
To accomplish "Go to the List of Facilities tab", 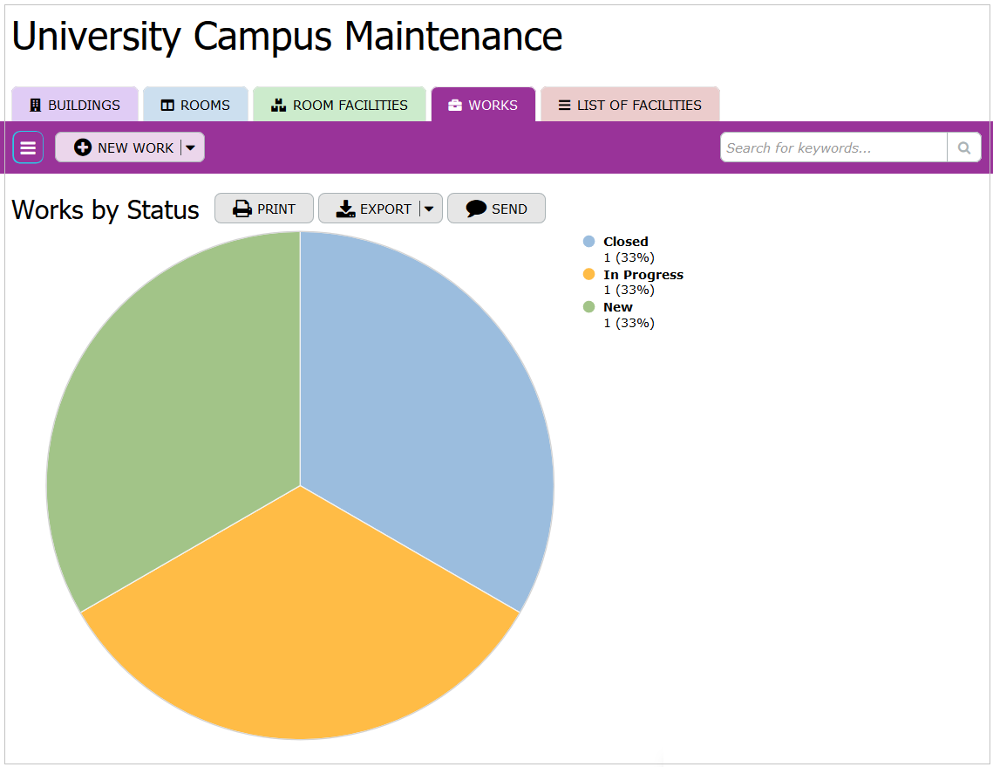I will coord(629,106).
